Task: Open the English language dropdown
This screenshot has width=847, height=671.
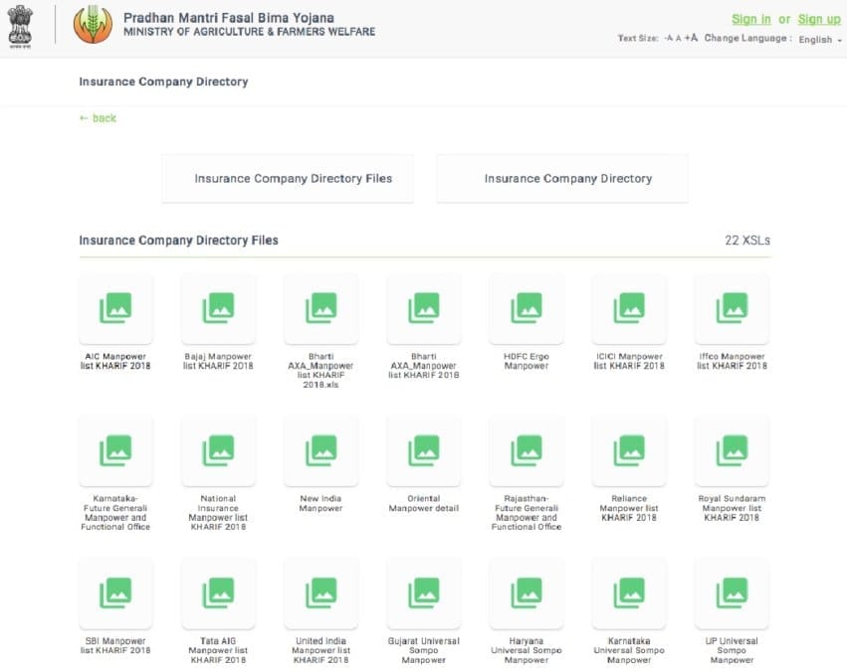Action: tap(817, 39)
